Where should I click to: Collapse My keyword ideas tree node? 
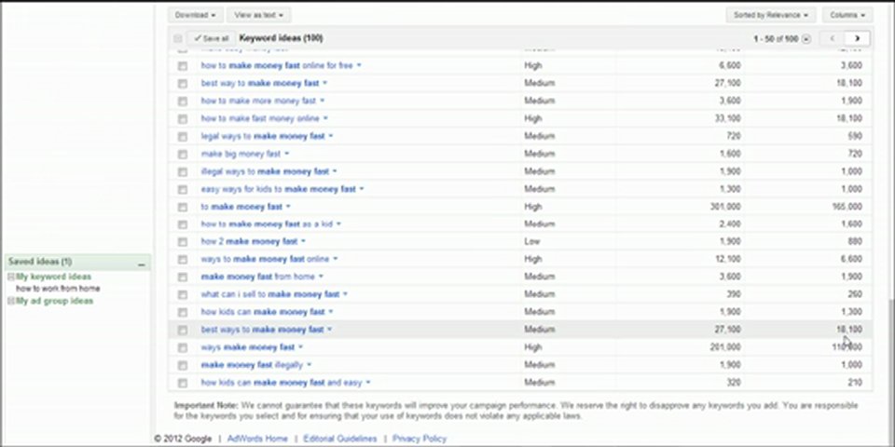coord(11,277)
